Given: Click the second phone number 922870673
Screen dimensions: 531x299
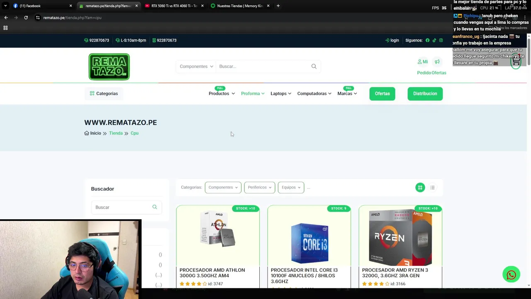Looking at the screenshot, I should 164,40.
